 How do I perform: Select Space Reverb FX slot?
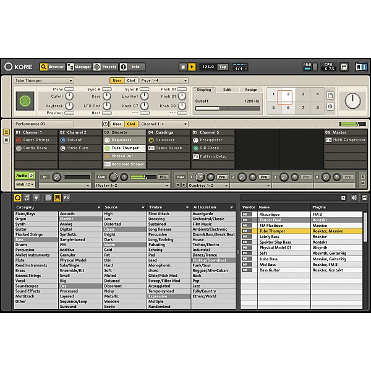[x=169, y=148]
